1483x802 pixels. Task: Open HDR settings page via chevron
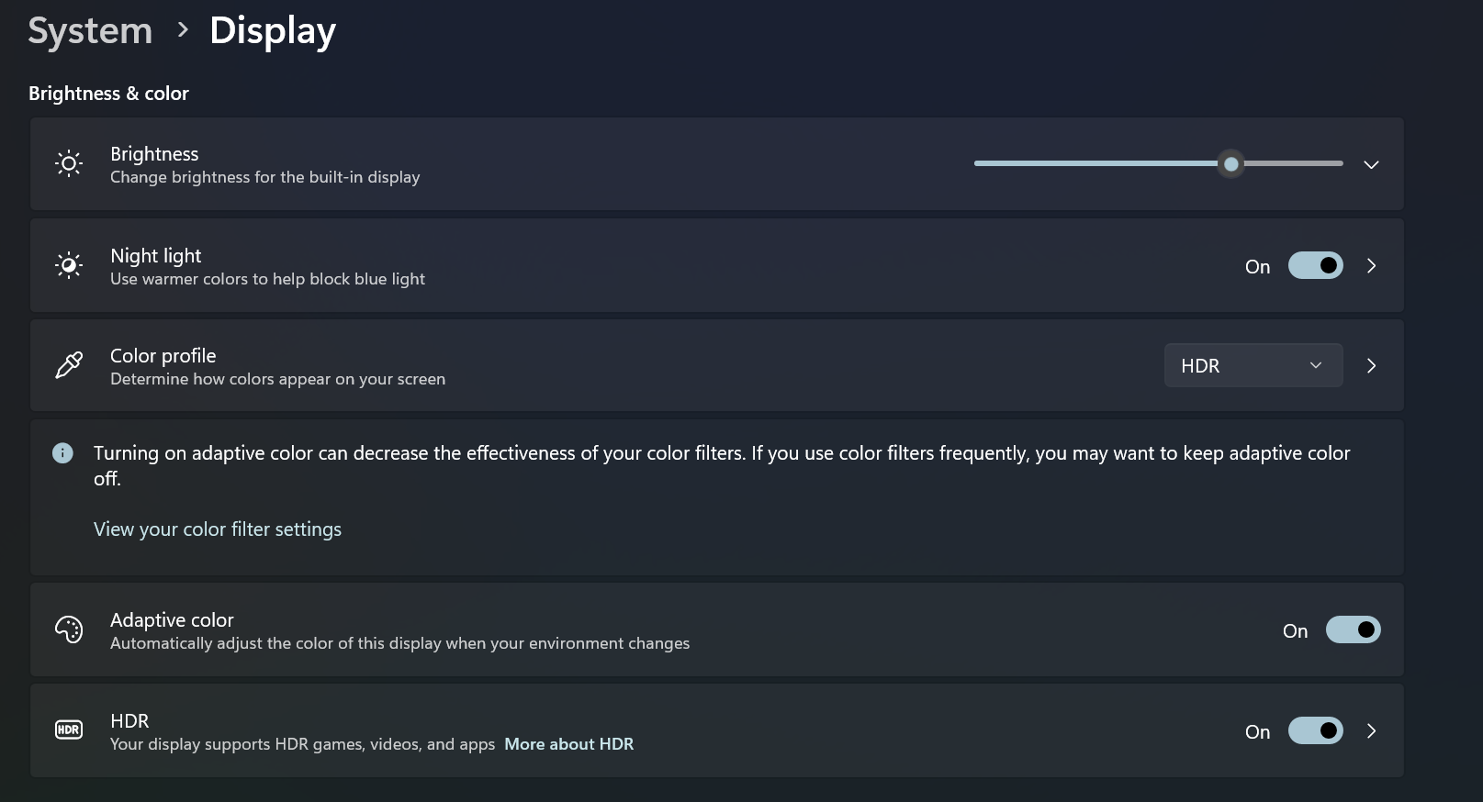coord(1371,730)
